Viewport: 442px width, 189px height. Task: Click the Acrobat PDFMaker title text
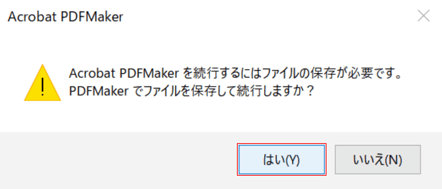(65, 17)
